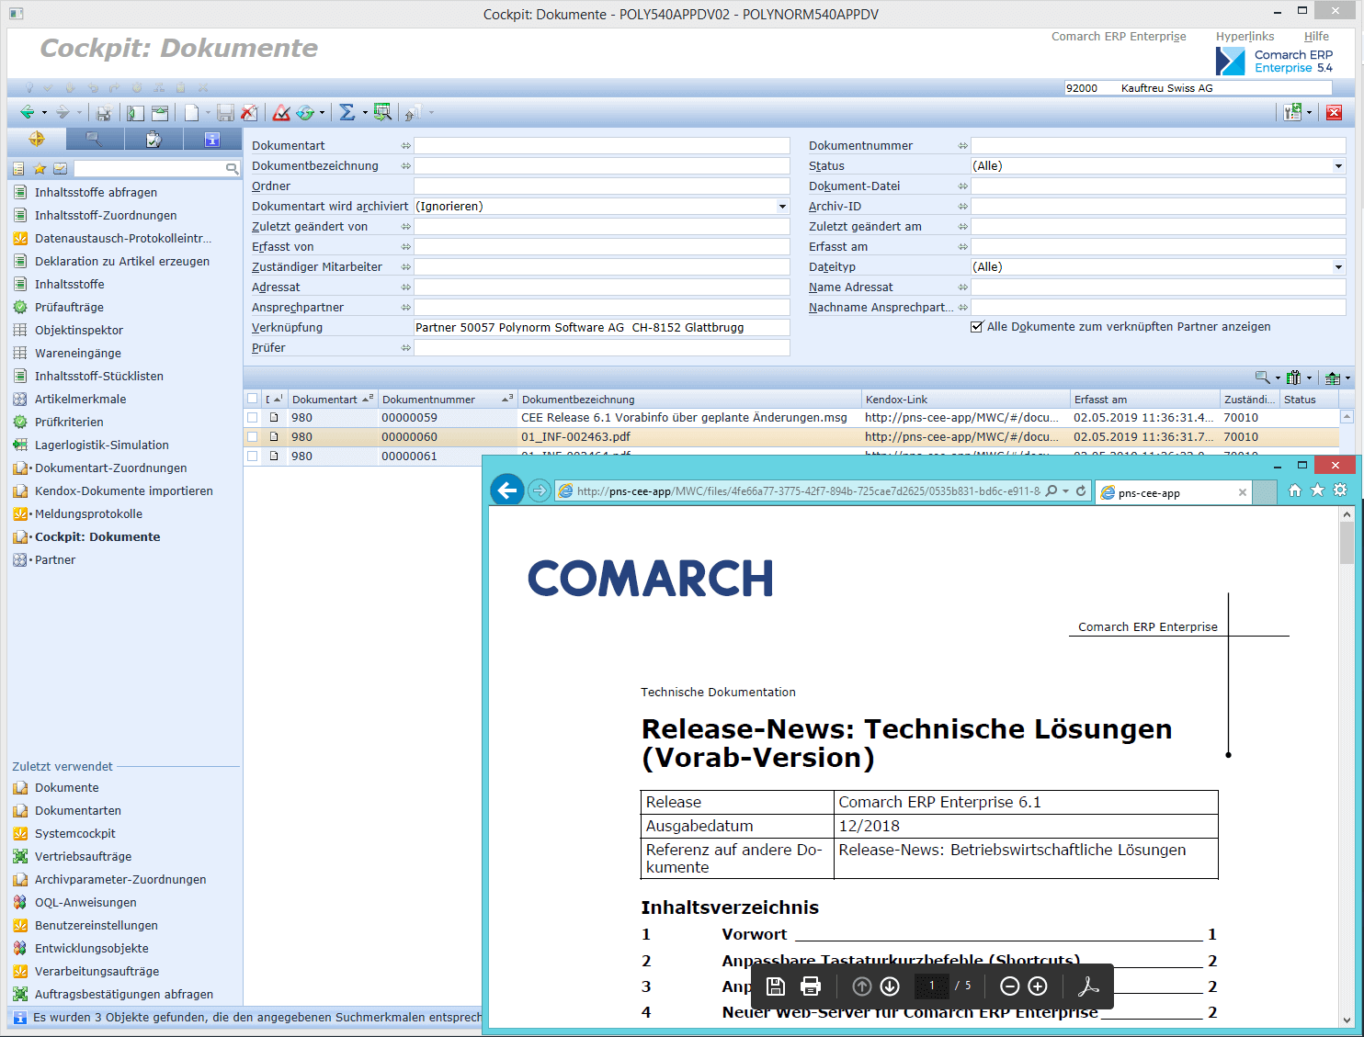Click the green back arrow toolbar icon

[x=28, y=112]
